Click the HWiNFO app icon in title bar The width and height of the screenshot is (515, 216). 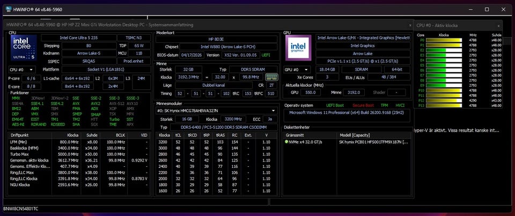(8, 10)
